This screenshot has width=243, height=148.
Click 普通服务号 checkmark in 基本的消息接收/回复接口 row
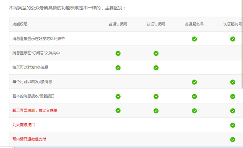194,97
